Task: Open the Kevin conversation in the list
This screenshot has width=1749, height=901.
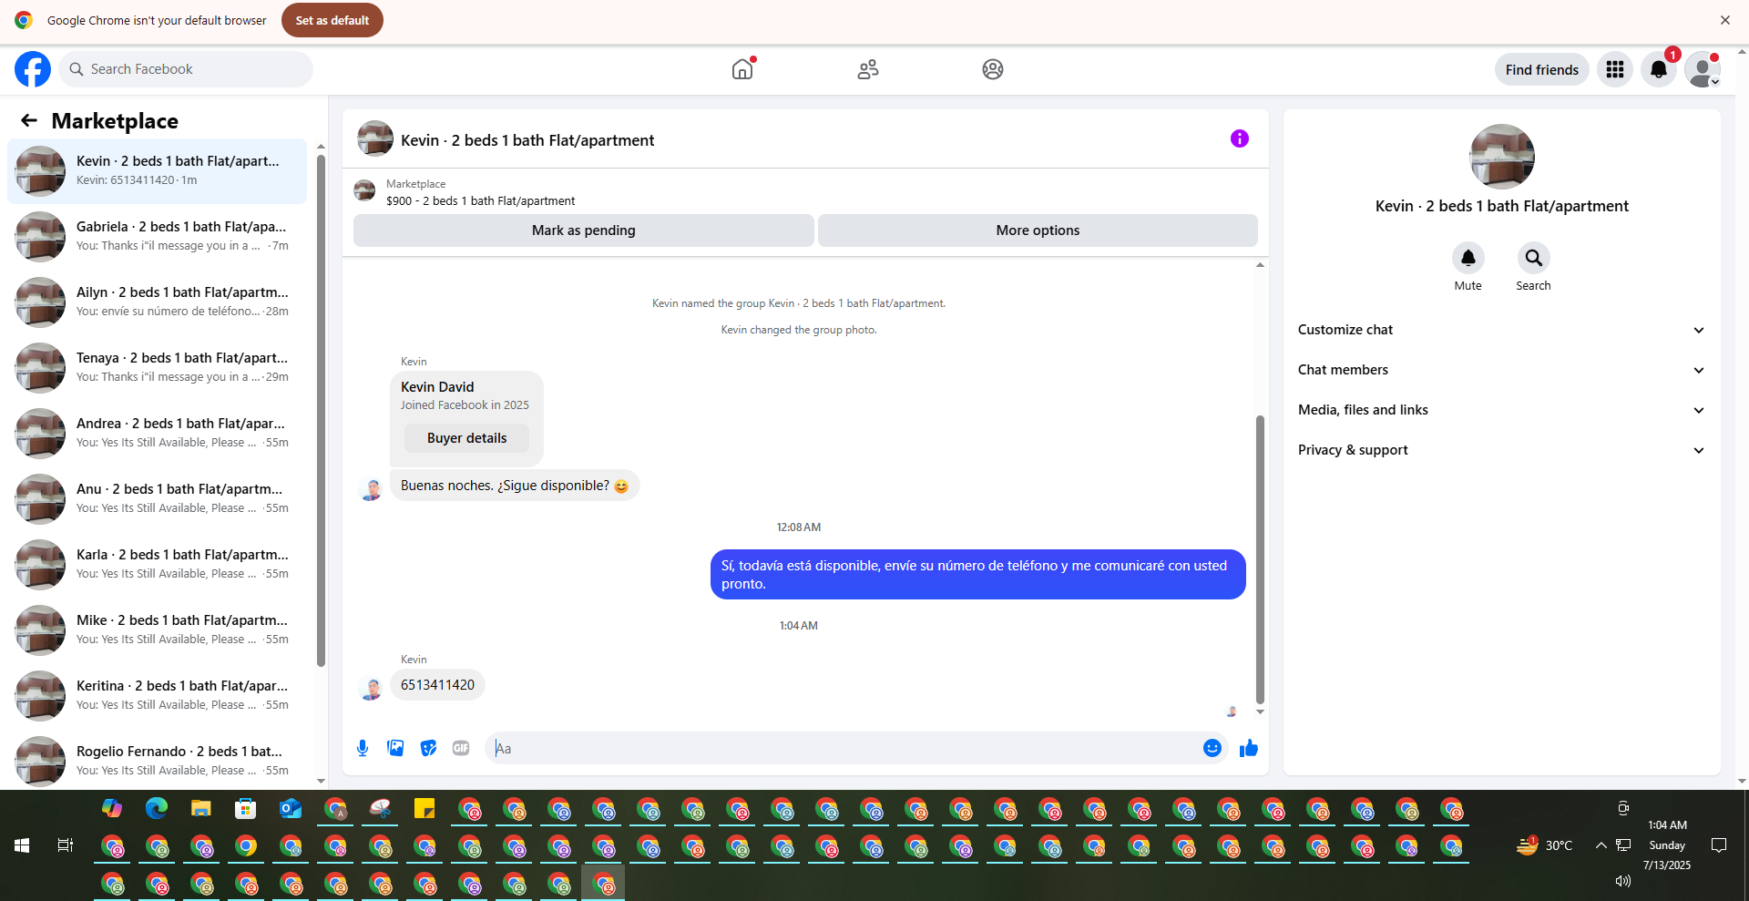Action: point(157,170)
